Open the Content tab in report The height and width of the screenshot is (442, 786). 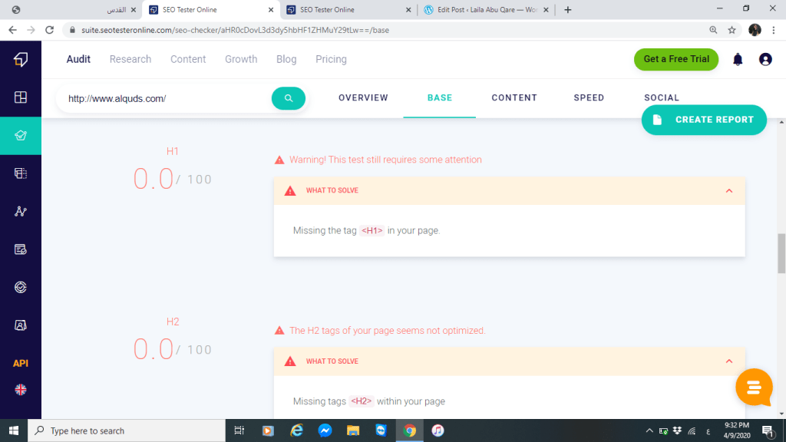[514, 98]
